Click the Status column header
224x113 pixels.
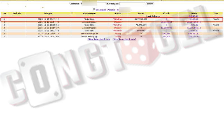point(118,13)
